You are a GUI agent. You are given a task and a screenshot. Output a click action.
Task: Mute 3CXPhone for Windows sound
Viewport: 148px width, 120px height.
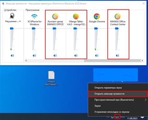click(34, 56)
